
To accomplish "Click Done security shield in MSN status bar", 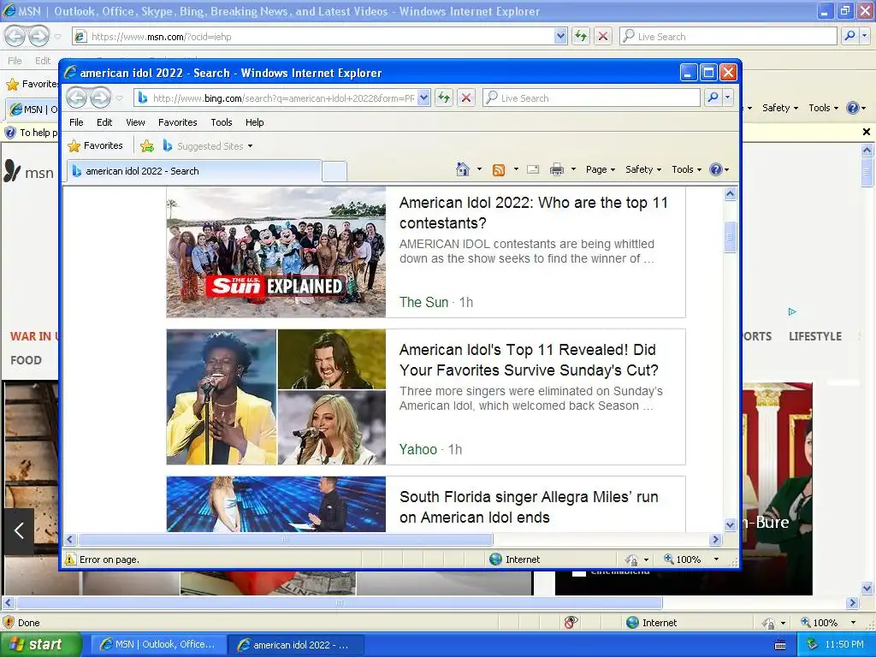I will [x=9, y=623].
